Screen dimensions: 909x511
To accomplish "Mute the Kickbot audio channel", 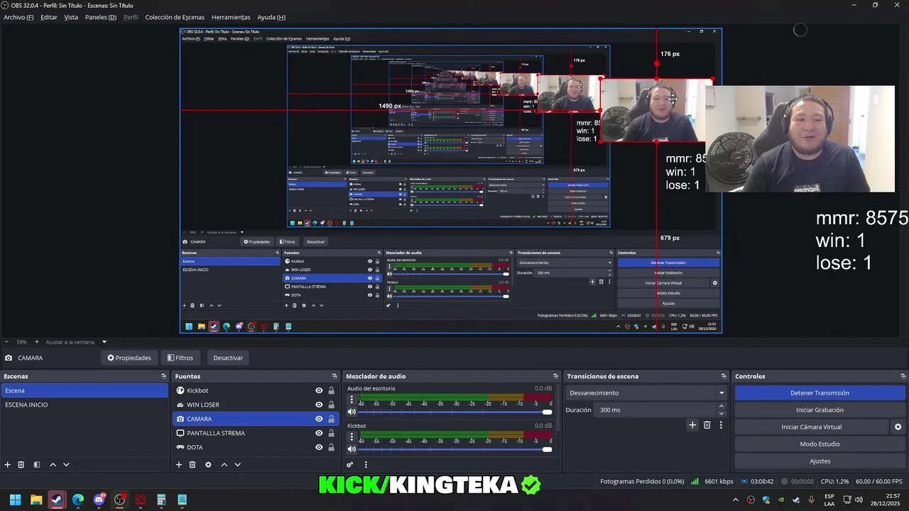I will 352,449.
